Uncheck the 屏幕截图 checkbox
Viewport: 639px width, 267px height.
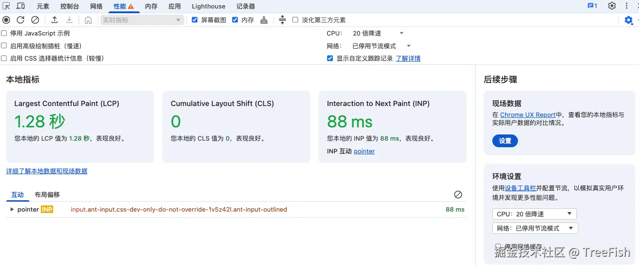point(195,20)
